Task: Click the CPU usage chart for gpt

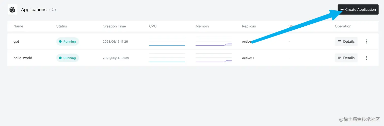Action: [x=167, y=41]
